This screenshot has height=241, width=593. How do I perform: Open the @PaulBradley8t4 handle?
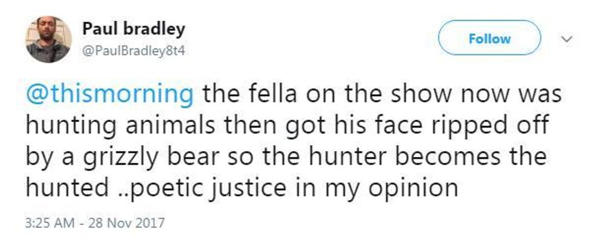[134, 51]
